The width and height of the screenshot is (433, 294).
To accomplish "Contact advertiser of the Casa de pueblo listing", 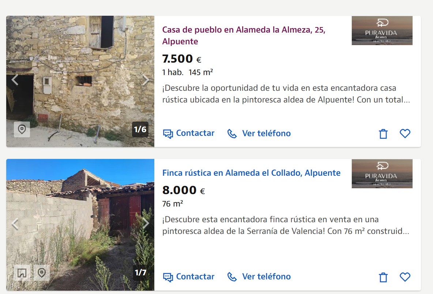I will [x=189, y=133].
